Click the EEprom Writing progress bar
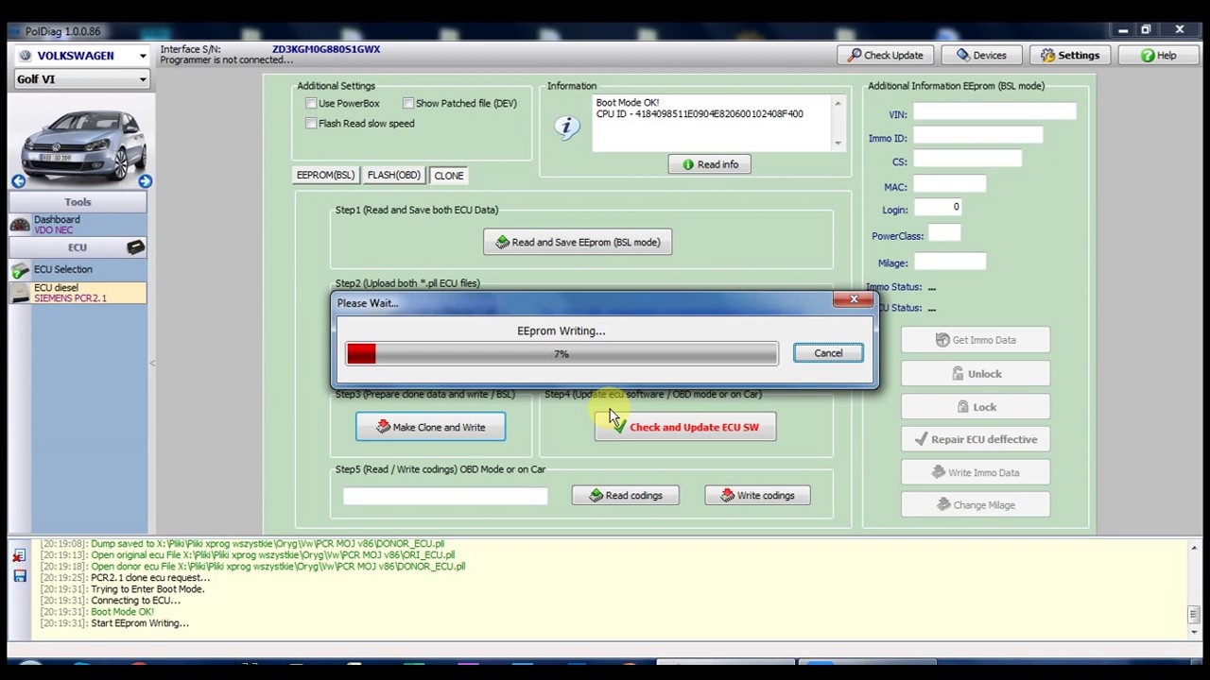This screenshot has width=1210, height=680. tap(562, 354)
